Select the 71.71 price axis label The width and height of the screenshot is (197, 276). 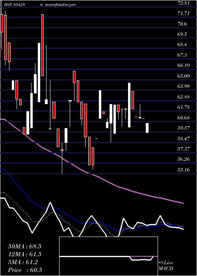(184, 13)
